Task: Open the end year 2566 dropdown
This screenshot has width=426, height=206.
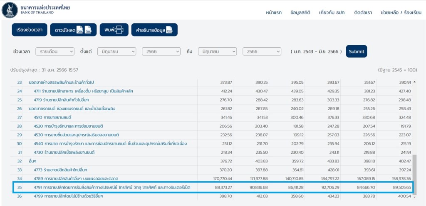Action: tap(262, 51)
